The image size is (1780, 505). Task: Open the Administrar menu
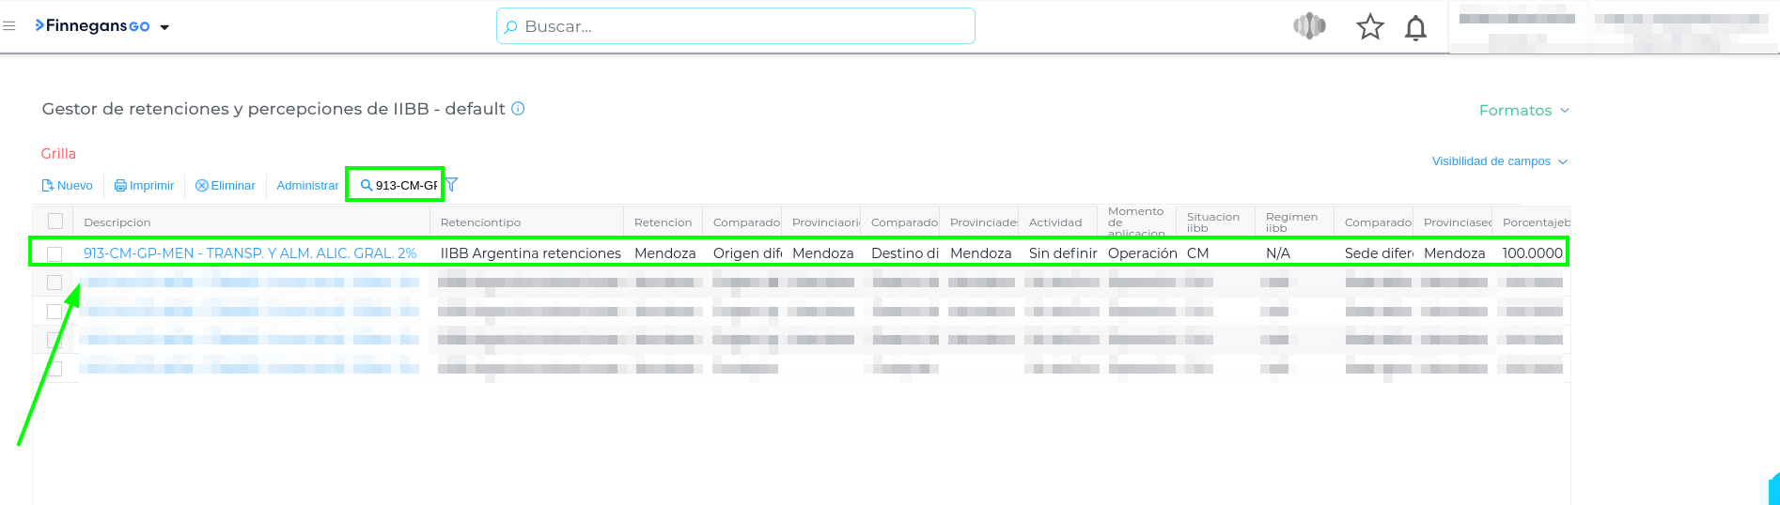[307, 186]
